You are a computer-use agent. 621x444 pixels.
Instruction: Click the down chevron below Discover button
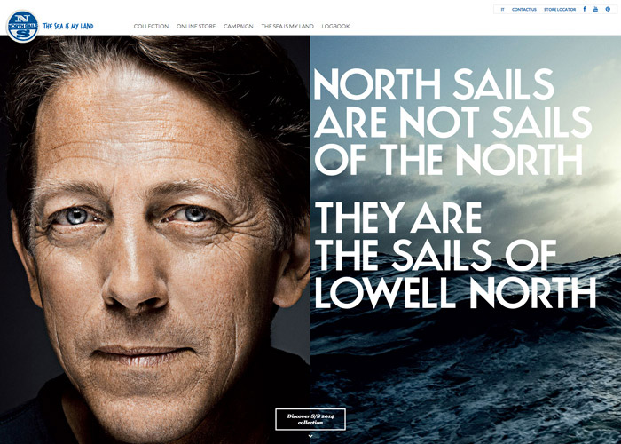pyautogui.click(x=310, y=436)
